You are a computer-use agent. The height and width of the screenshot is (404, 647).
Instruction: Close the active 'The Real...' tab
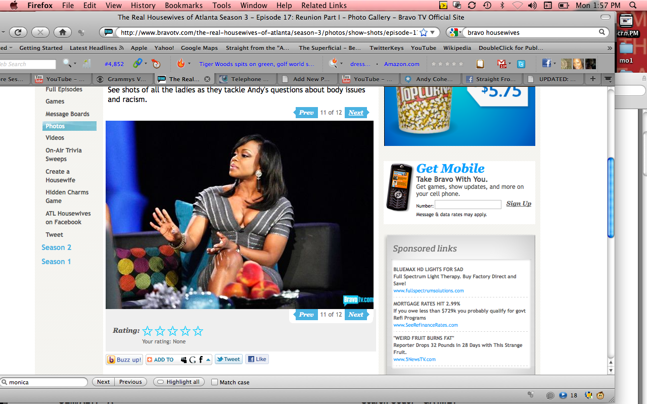point(207,79)
